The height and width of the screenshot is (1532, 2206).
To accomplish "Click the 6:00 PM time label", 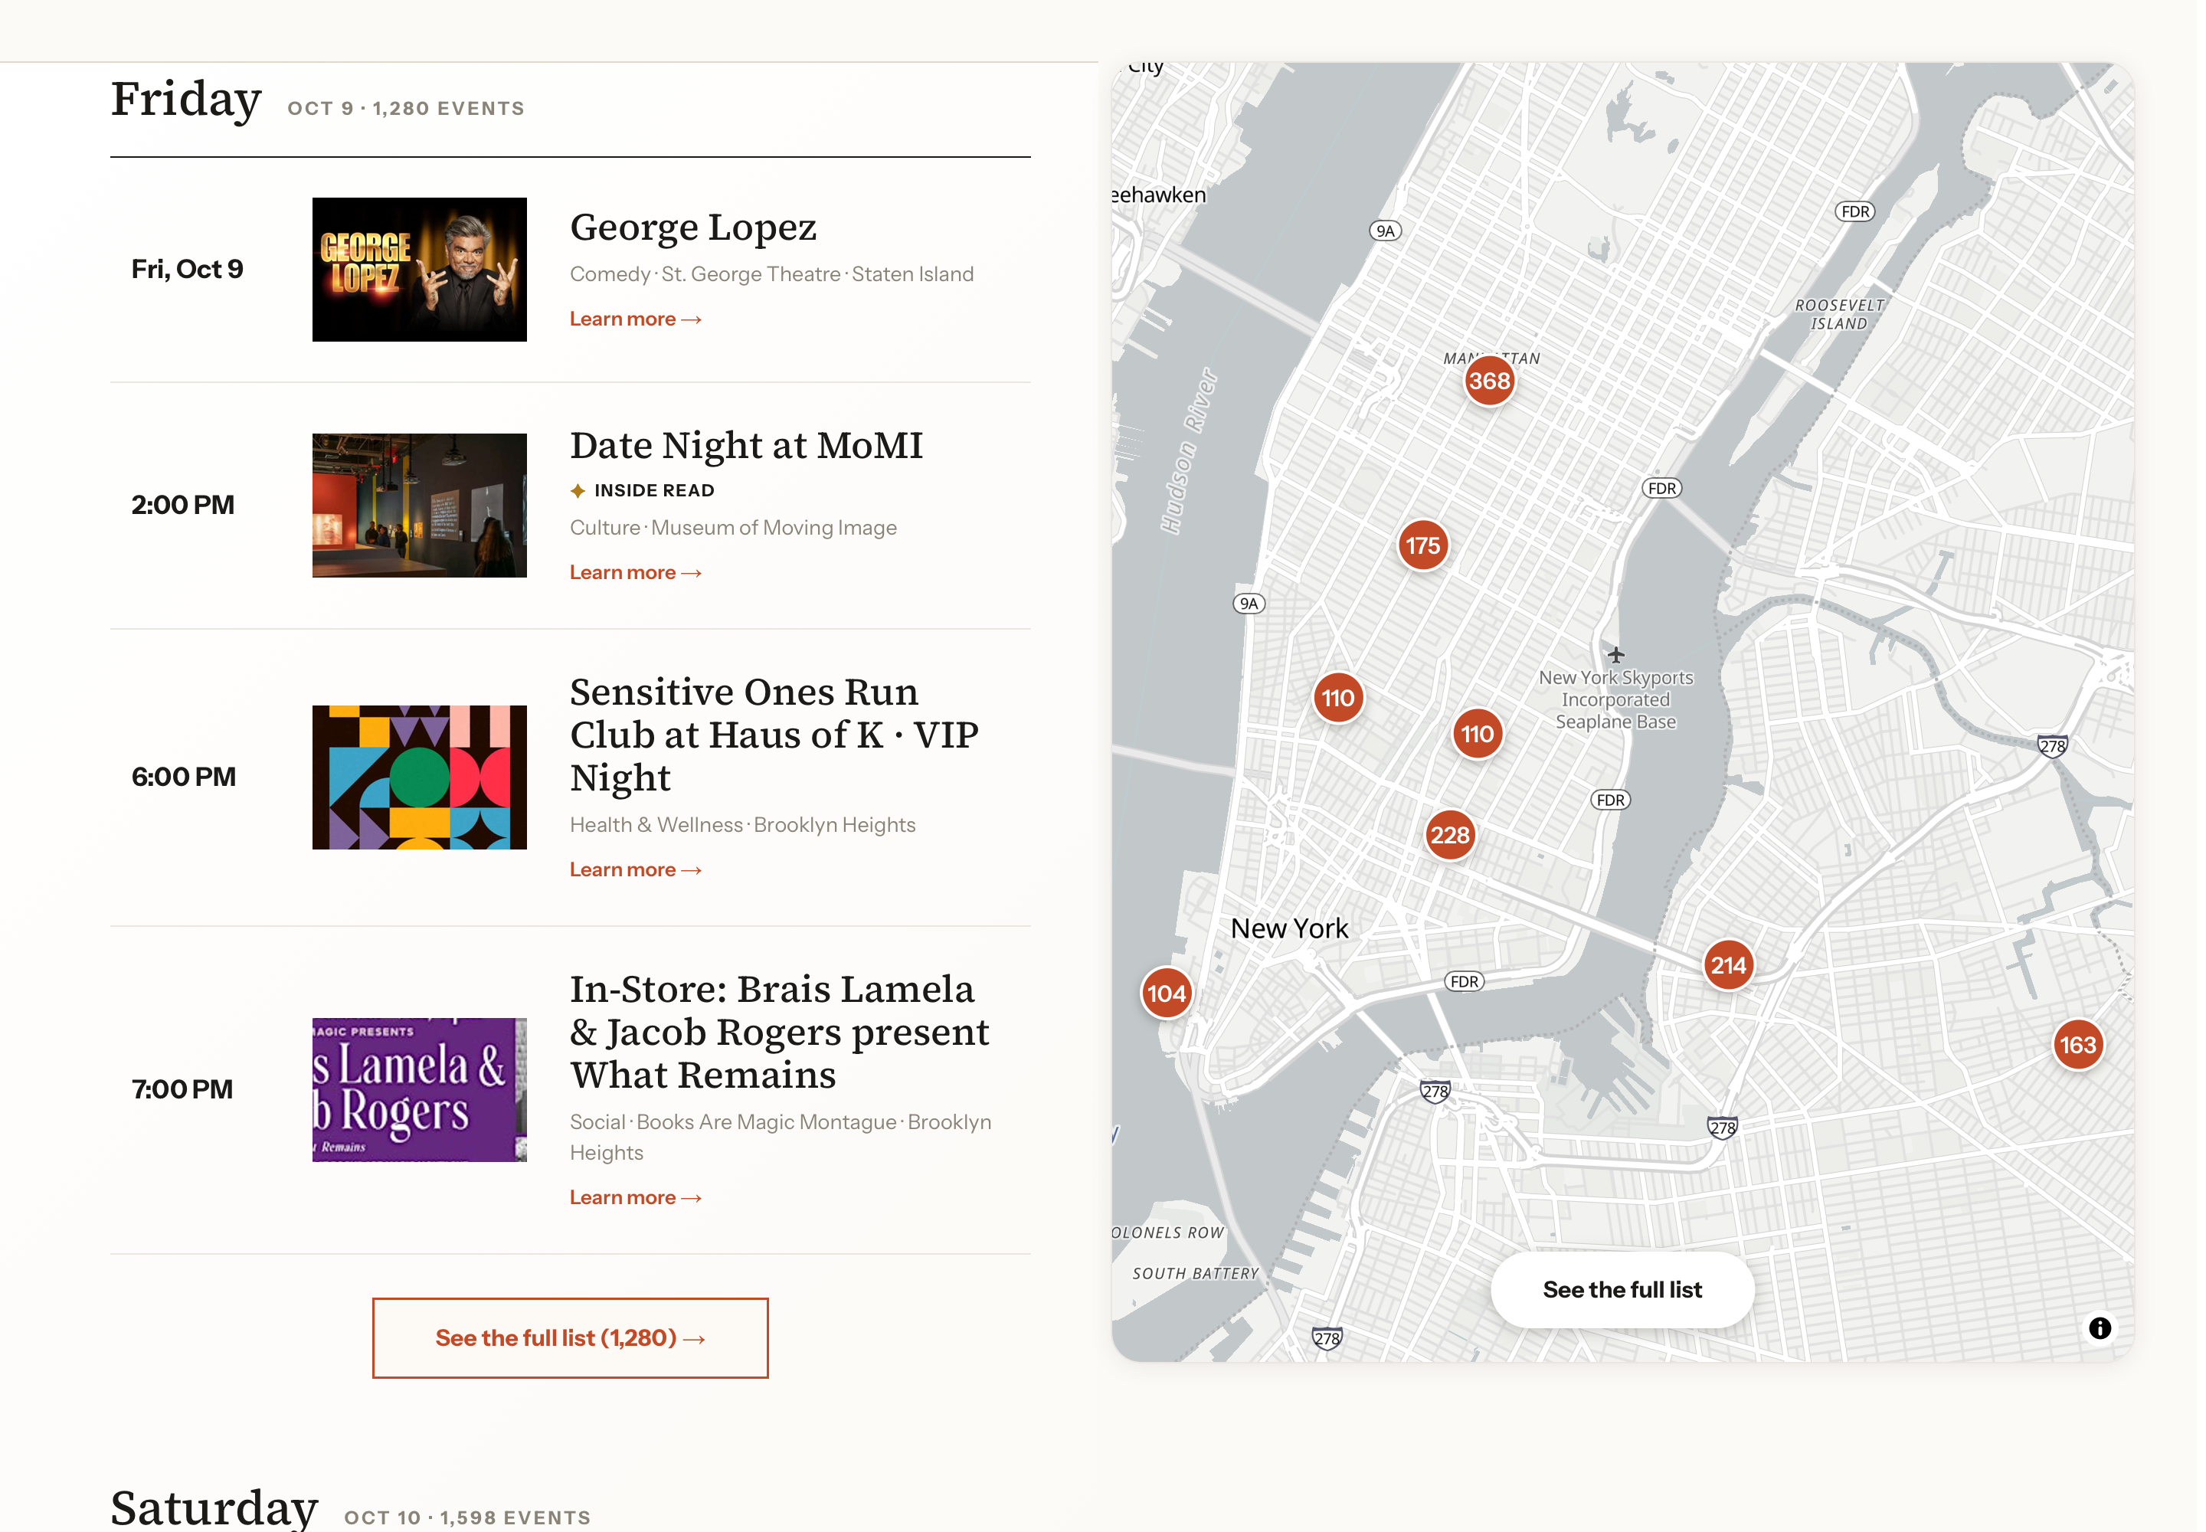I will coord(183,777).
